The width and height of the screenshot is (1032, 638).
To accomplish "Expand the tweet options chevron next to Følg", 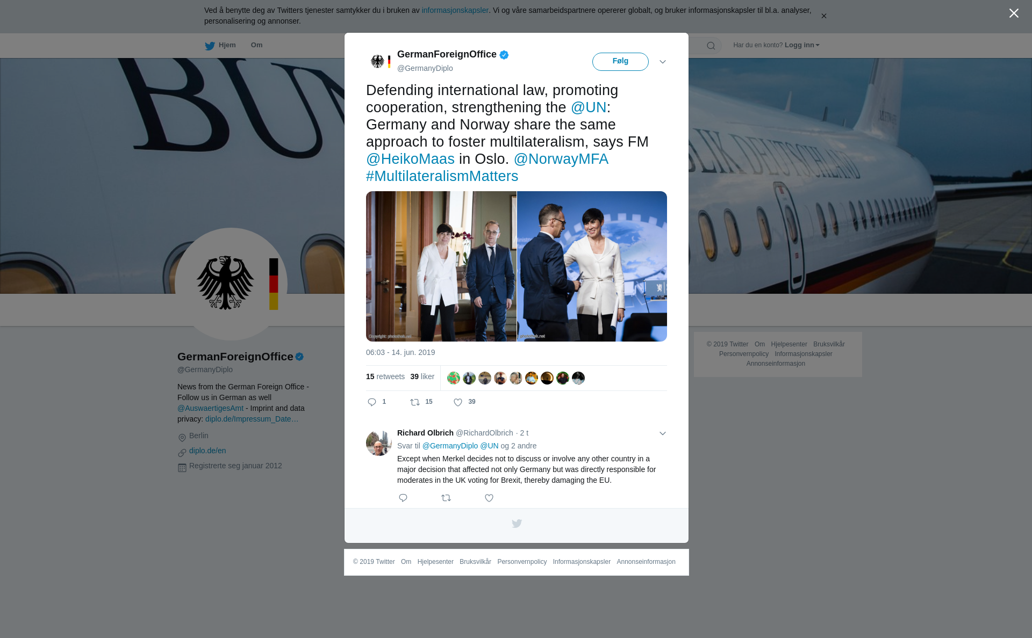I will pos(663,62).
